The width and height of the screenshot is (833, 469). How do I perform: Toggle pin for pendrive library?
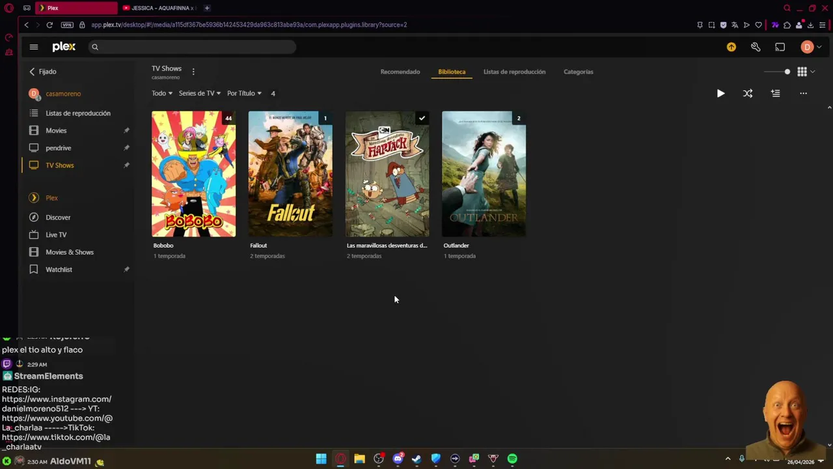[126, 148]
